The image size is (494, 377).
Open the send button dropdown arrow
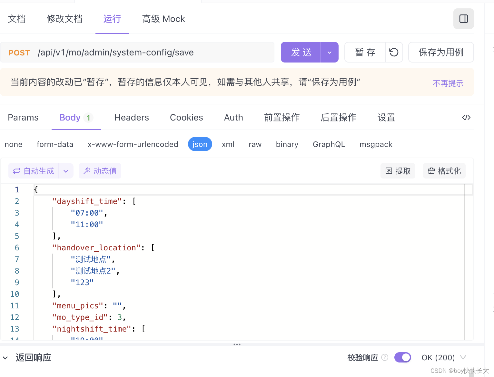click(x=330, y=52)
